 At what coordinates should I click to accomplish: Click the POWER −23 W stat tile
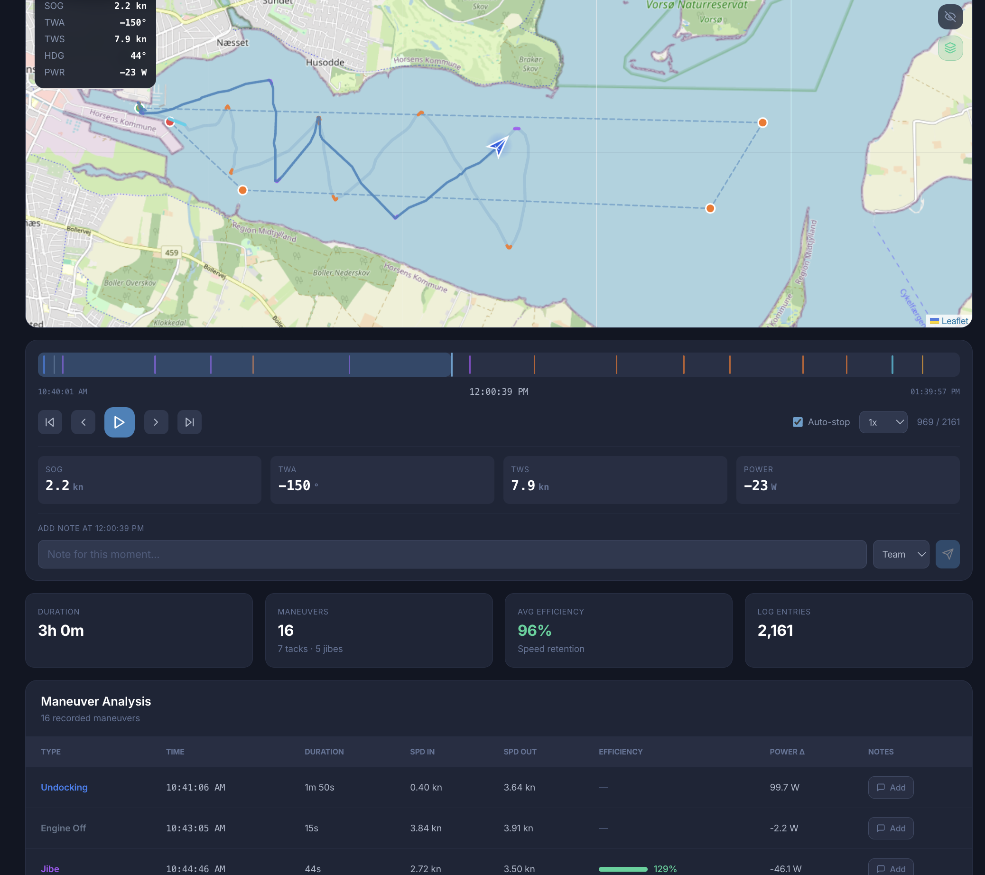point(848,480)
